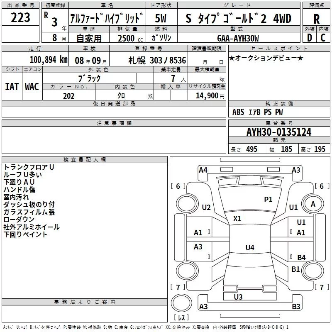The width and height of the screenshot is (332, 332).
Task: Click header 車台番号
Action: [x=279, y=123]
